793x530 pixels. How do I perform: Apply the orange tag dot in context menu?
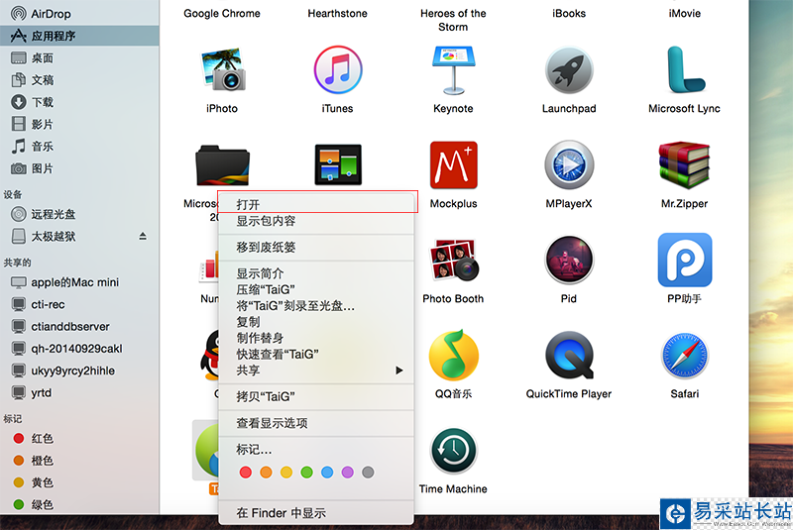266,473
